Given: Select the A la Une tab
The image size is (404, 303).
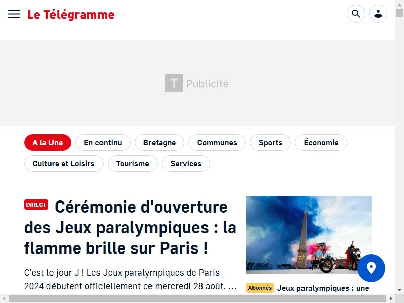Looking at the screenshot, I should click(x=47, y=143).
